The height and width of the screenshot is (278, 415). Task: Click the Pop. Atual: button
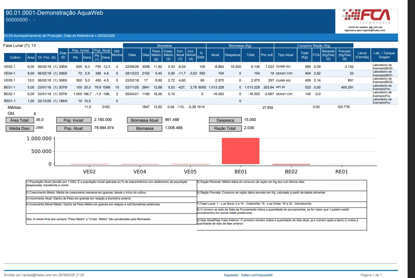[74, 128]
